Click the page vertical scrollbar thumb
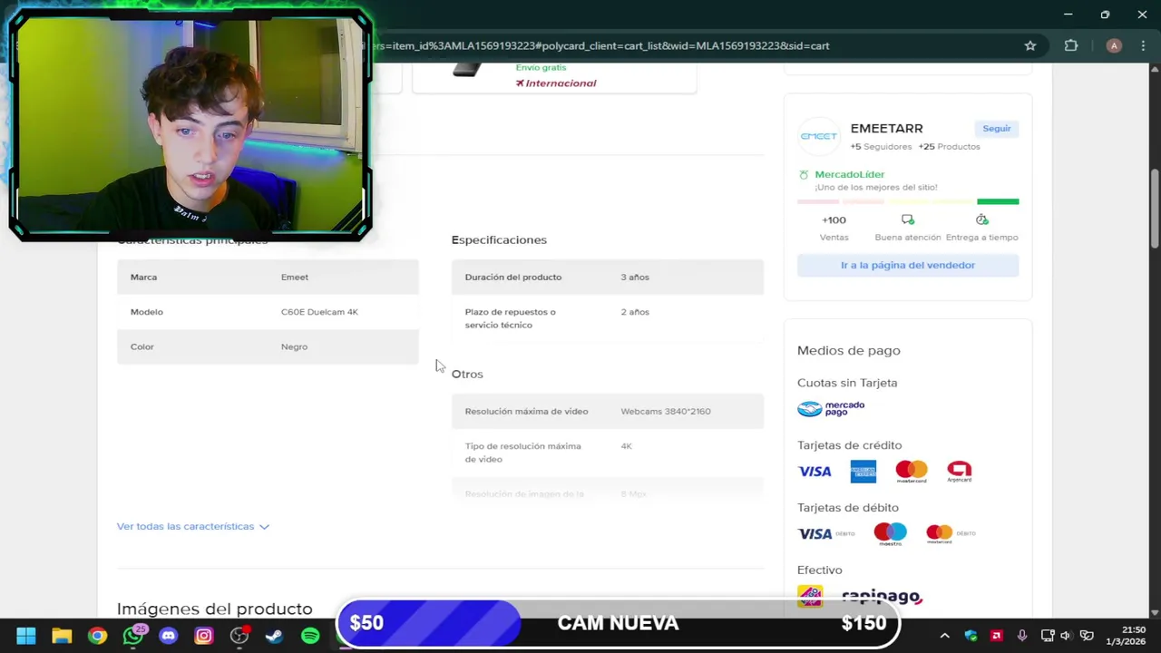 [1155, 207]
